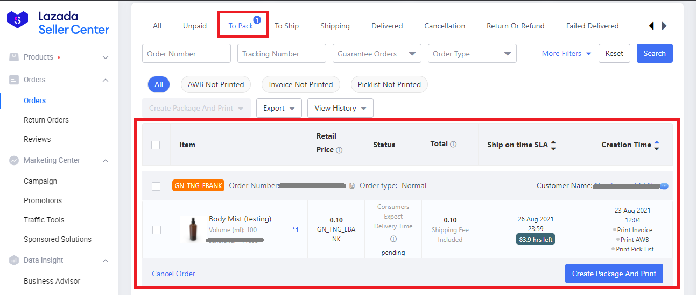Open Return Orders in sidebar
This screenshot has width=696, height=295.
46,120
